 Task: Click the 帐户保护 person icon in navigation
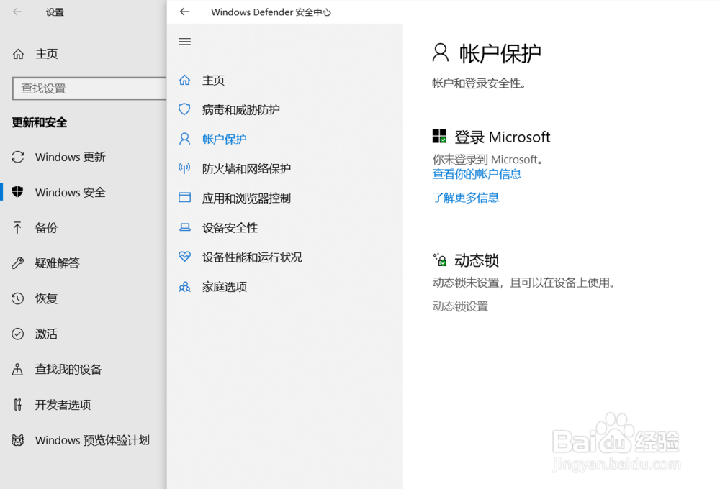(184, 139)
